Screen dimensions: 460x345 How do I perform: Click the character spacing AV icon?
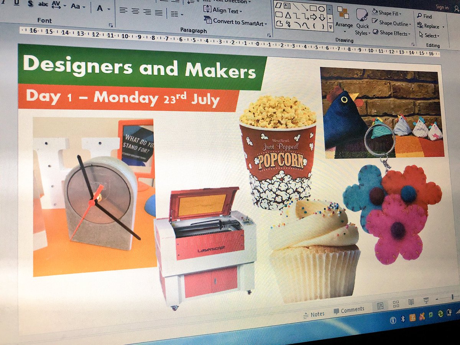point(56,5)
